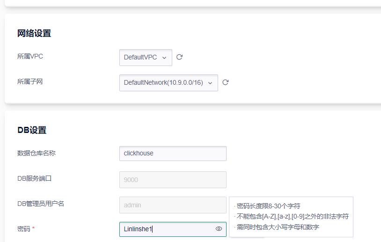381x242 pixels.
Task: Click the 所属子网 label
Action: (x=30, y=81)
